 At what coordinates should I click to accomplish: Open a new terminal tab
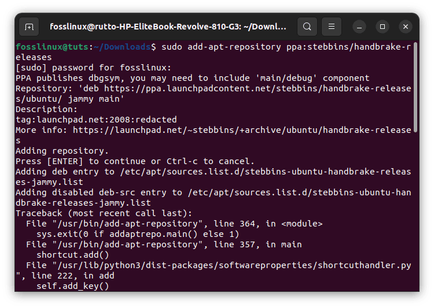29,27
